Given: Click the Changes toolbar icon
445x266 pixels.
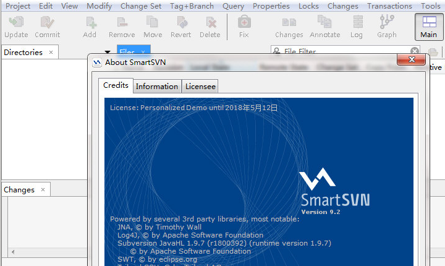Looking at the screenshot, I should (289, 27).
